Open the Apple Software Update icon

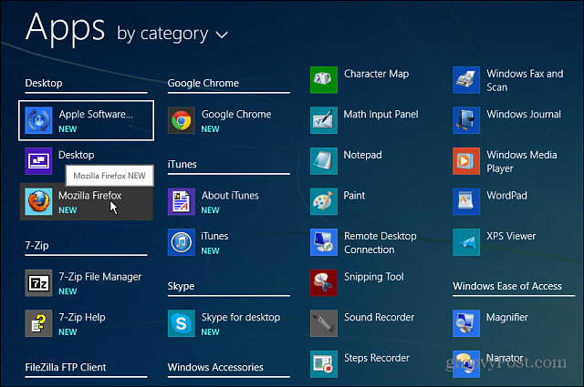click(38, 120)
